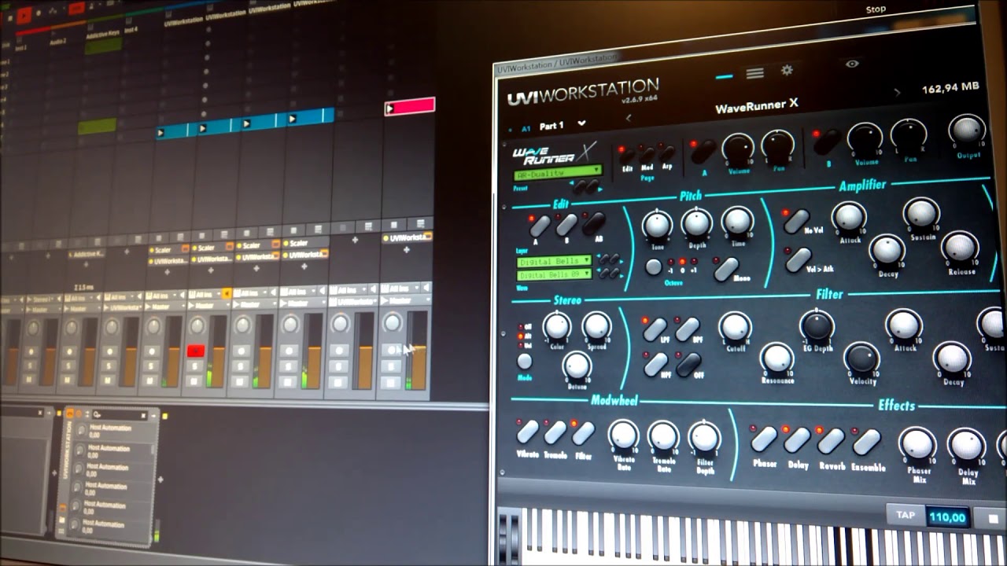Screen dimensions: 1007x566
Task: Toggle layer A power switch
Action: [x=703, y=150]
